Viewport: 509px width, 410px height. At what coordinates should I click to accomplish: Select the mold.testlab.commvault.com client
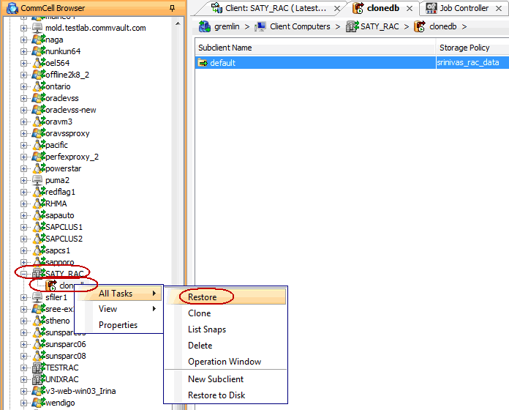click(x=95, y=28)
